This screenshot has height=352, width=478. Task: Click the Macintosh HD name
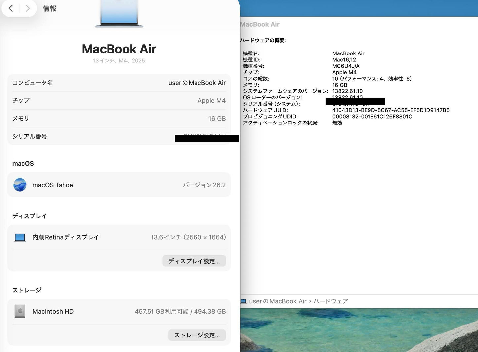click(53, 311)
